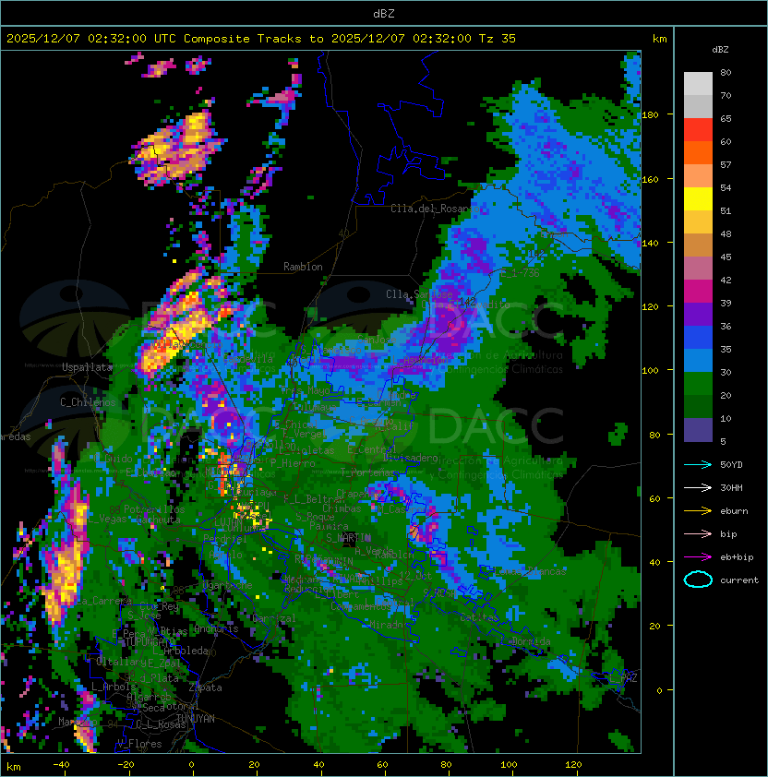Click the '0' tick on the horizontal km axis
This screenshot has height=777, width=768.
[x=192, y=765]
